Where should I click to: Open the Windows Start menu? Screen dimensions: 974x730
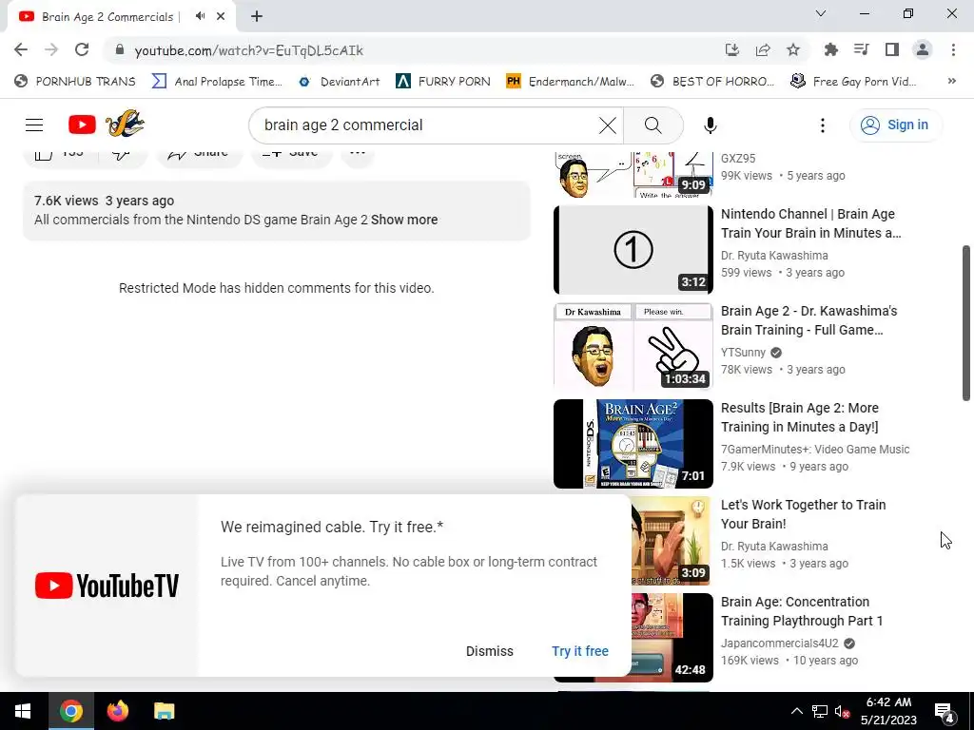point(23,711)
